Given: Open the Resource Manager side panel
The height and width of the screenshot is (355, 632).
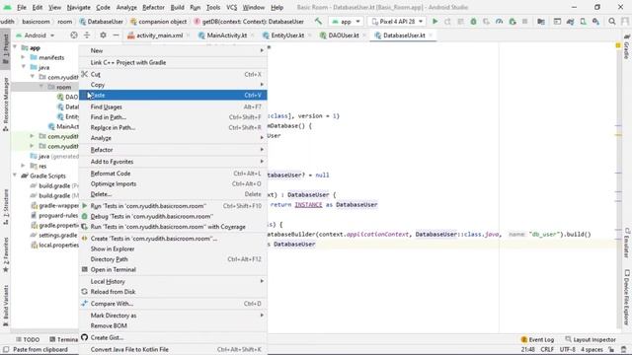Looking at the screenshot, I should 6,104.
